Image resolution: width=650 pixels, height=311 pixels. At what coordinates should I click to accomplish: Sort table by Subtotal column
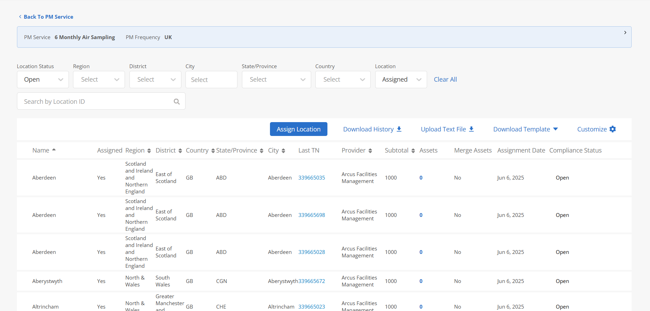coord(413,150)
